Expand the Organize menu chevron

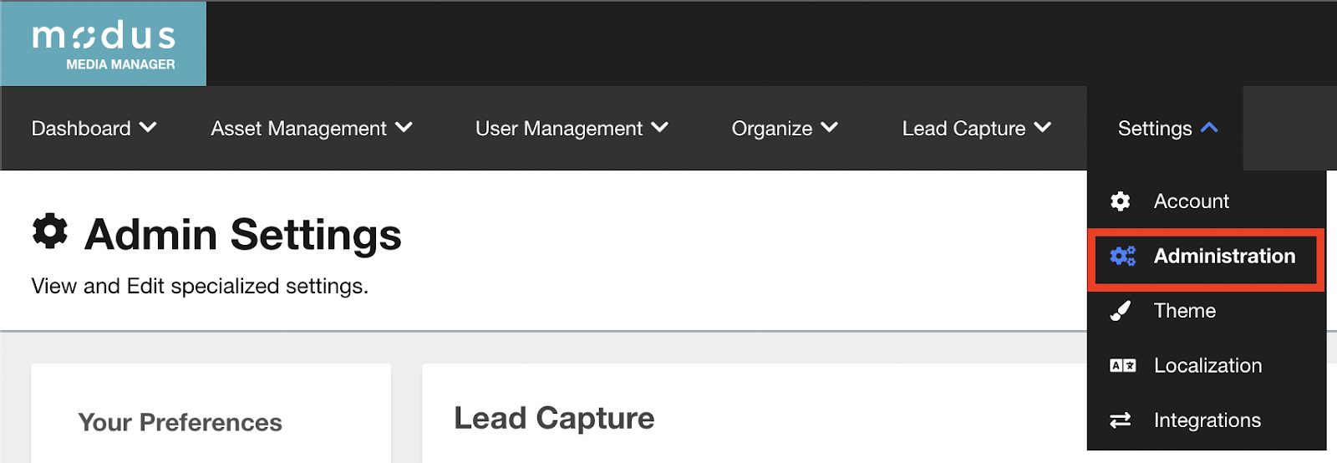[x=829, y=128]
